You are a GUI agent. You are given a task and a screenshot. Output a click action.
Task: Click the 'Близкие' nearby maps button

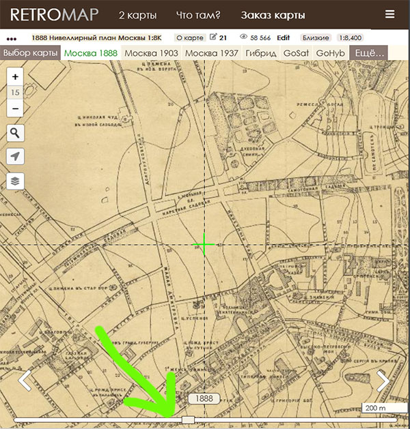(315, 38)
